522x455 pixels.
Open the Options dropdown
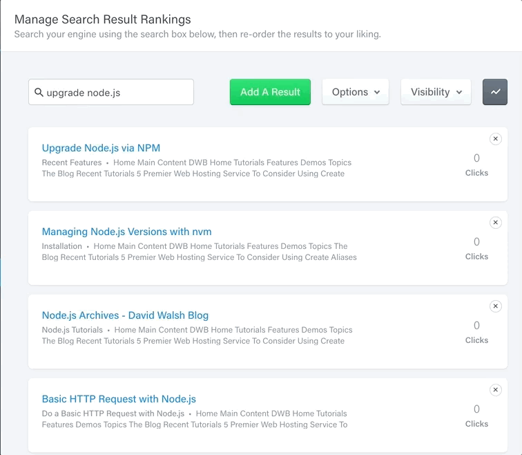[x=355, y=92]
